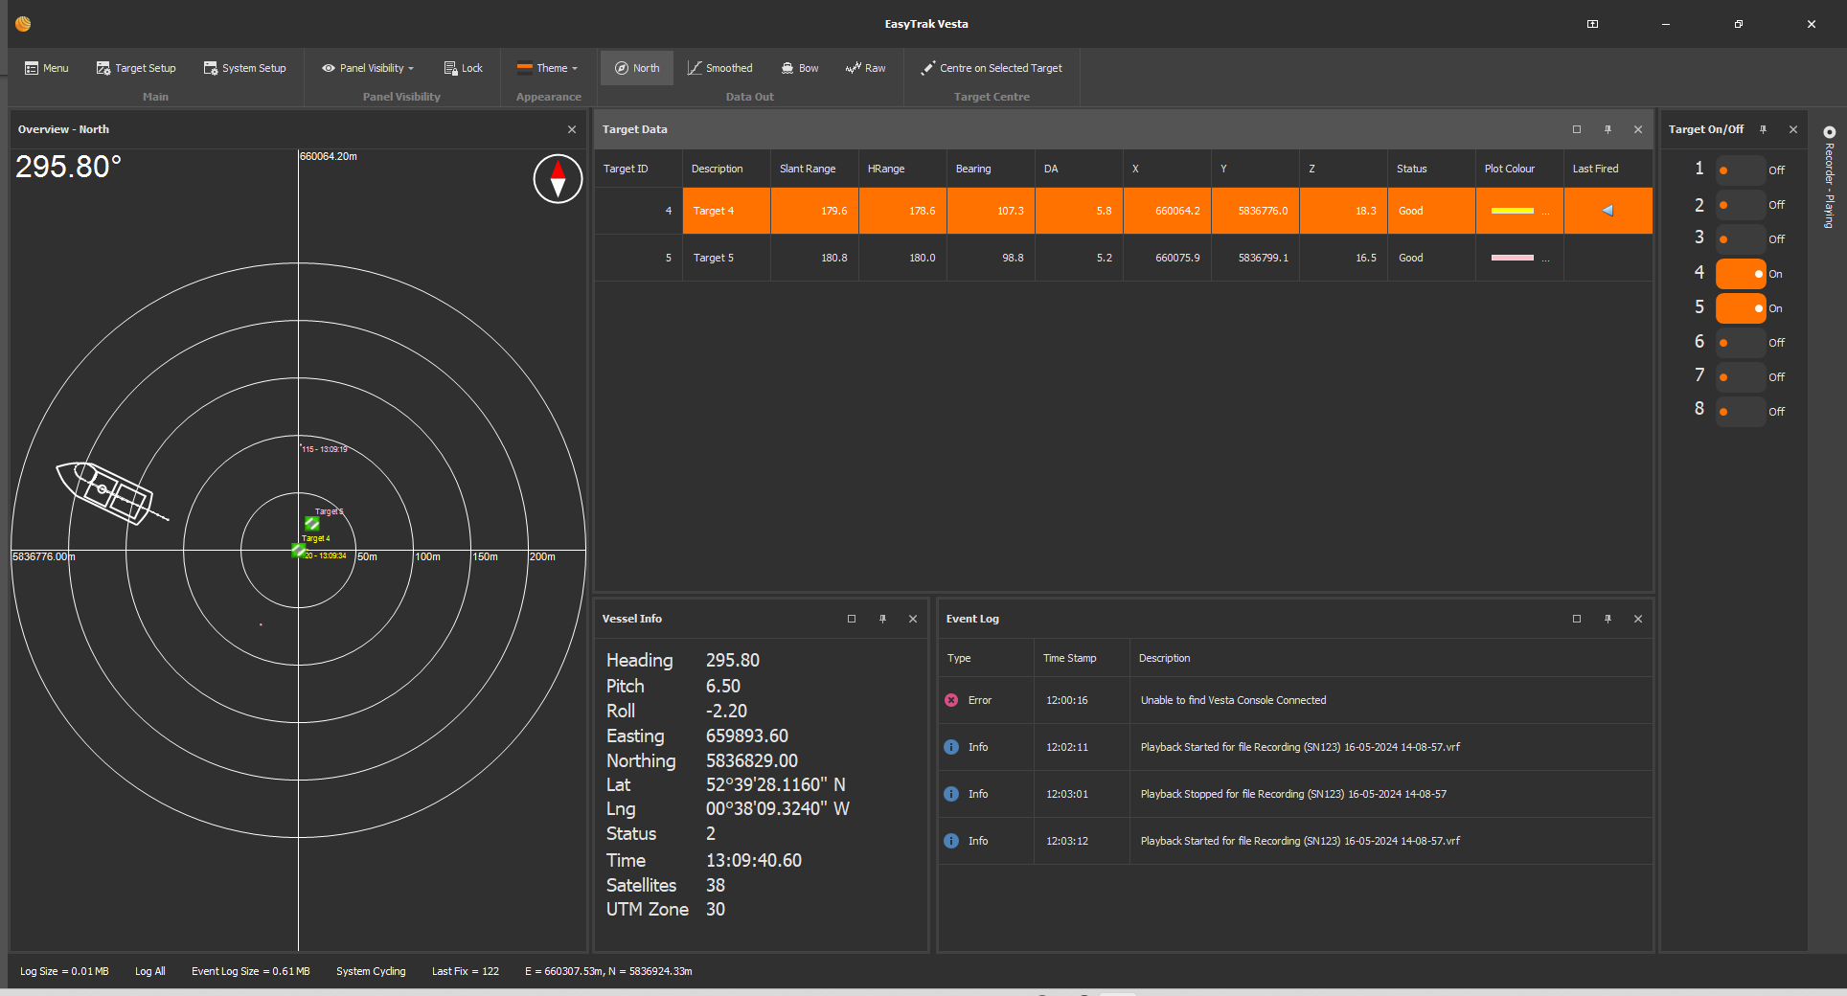
Task: Switch on target 8
Action: (x=1740, y=412)
